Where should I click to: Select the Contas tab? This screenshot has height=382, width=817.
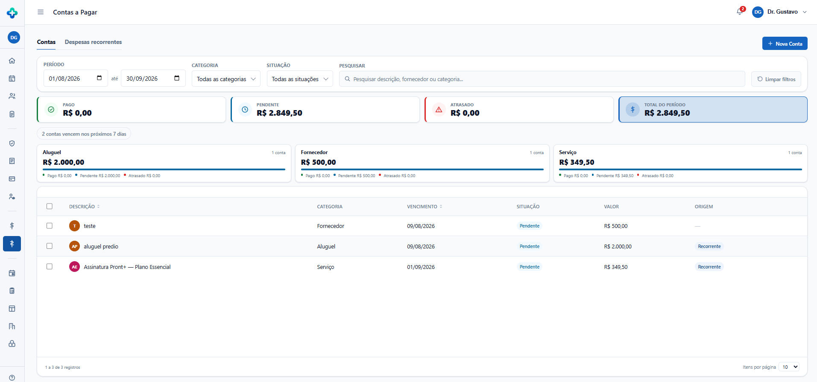46,42
